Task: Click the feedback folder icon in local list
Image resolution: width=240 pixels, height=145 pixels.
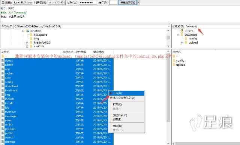Action: (x=3, y=91)
